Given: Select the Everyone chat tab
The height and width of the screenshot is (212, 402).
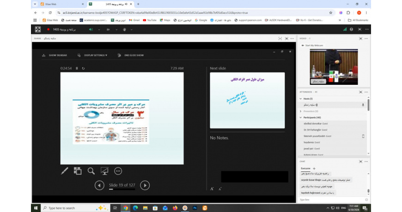Looking at the screenshot, I should coord(305,169).
